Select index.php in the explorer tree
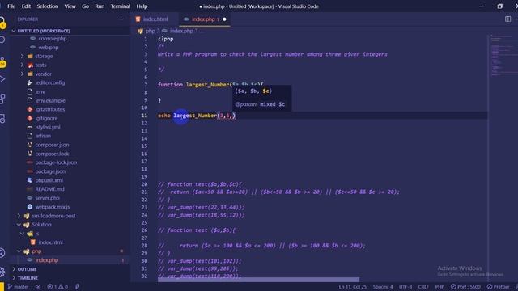Viewport: 518px width, 291px height. click(x=47, y=260)
